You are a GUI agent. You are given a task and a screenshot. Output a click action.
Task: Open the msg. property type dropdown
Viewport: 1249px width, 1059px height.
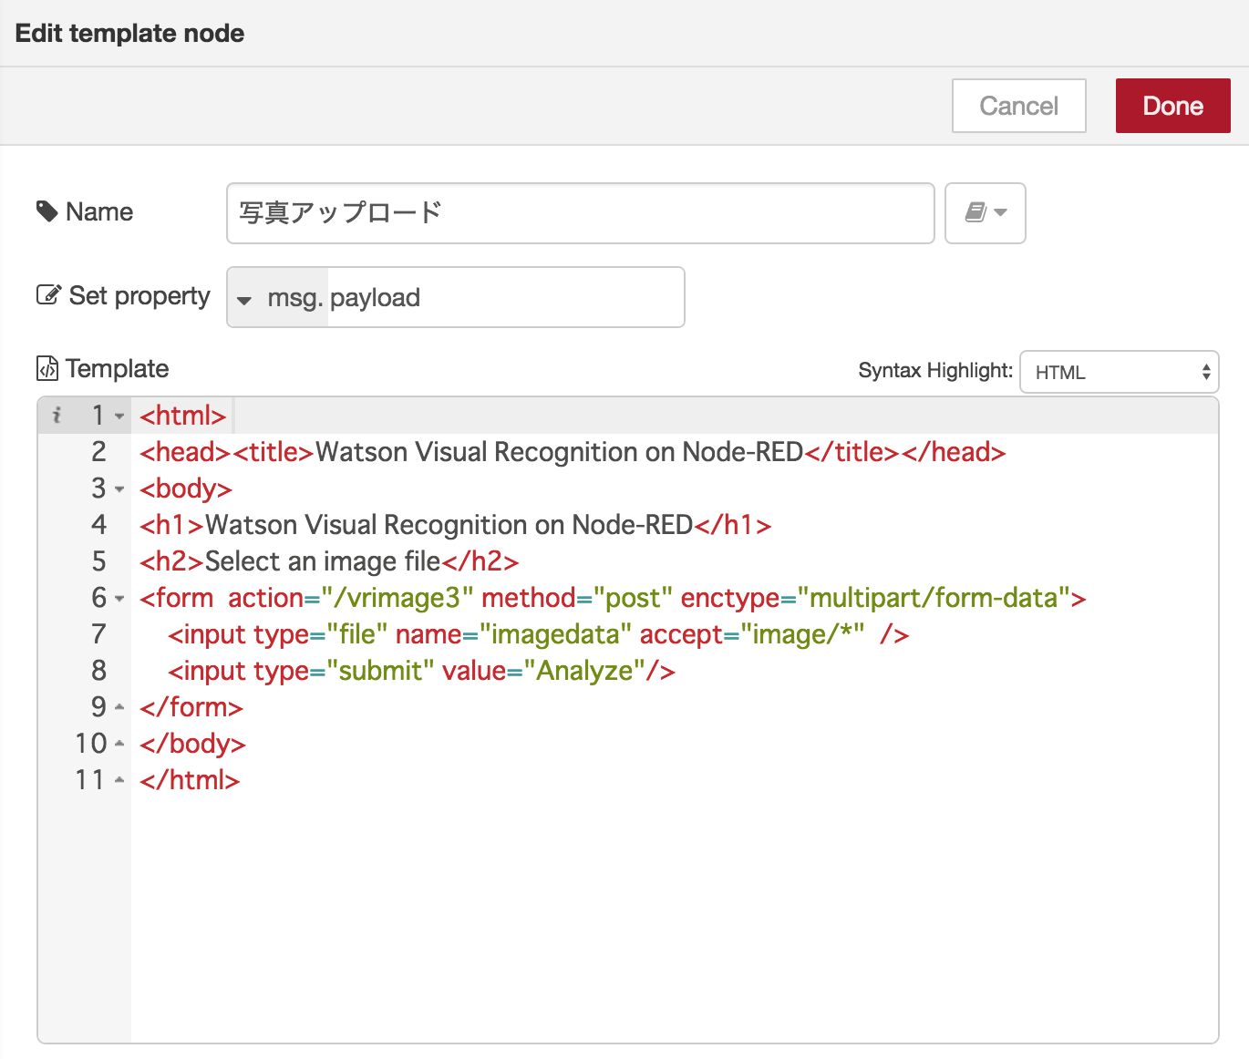277,297
